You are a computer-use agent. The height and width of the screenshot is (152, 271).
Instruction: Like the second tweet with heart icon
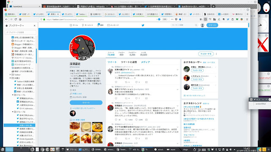coord(136,98)
